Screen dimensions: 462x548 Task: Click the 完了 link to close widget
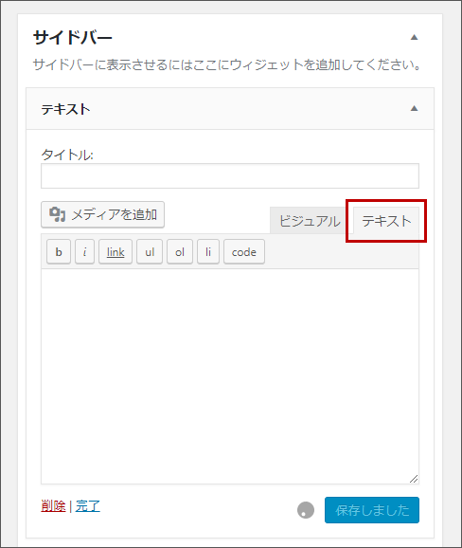(x=88, y=505)
